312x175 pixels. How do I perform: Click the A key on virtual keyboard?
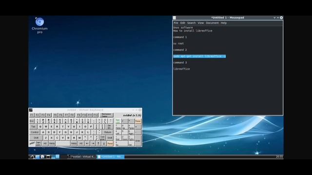[x=43, y=132]
